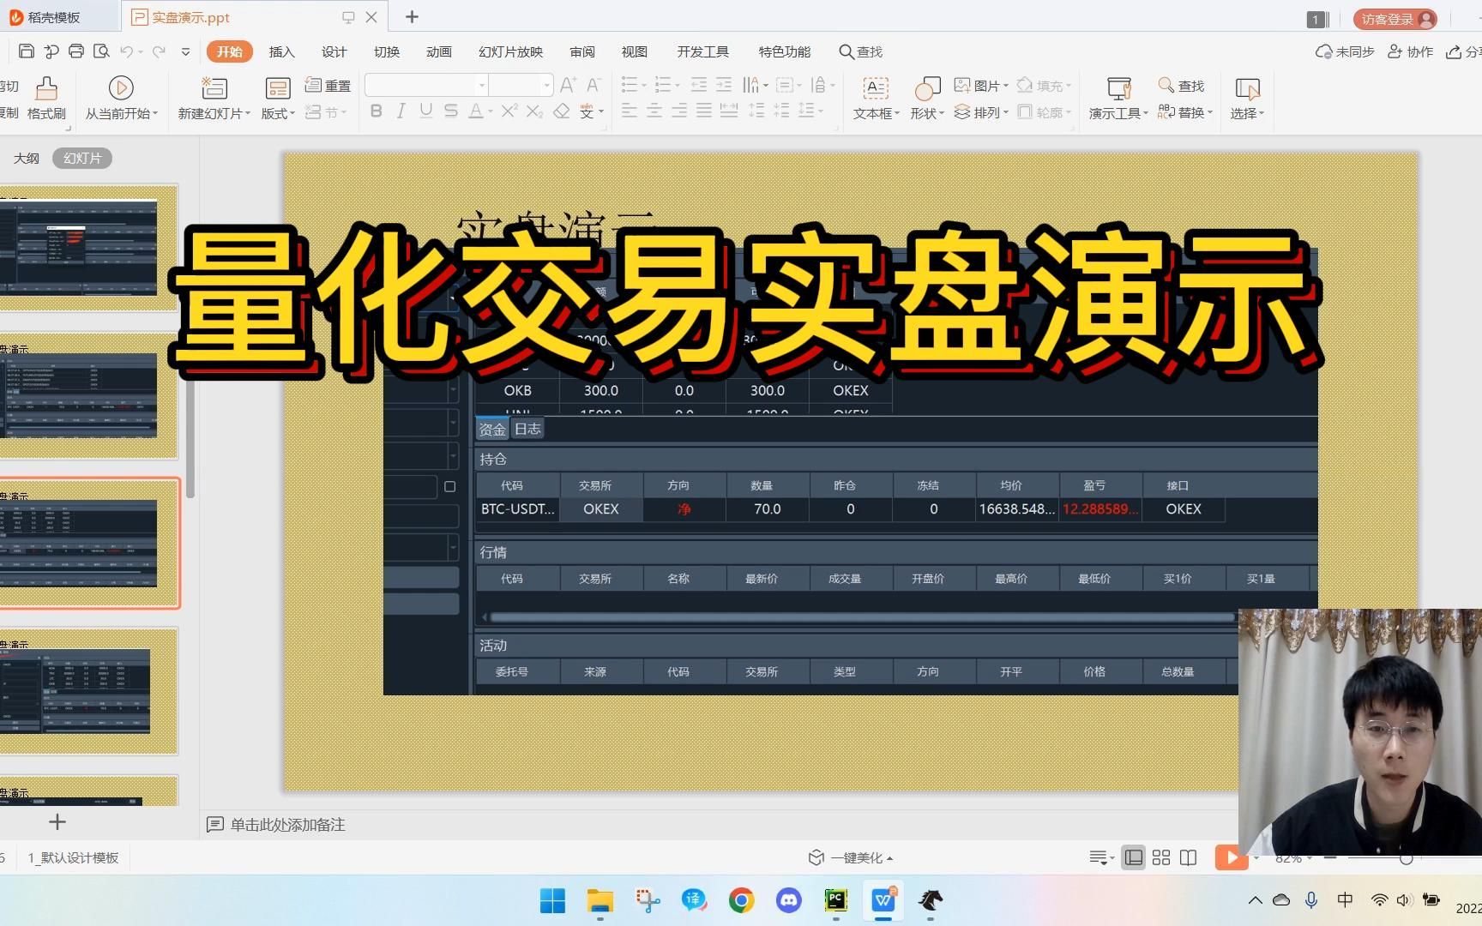The image size is (1482, 926).
Task: Switch to the 大纲 (Outline) tab
Action: [27, 158]
